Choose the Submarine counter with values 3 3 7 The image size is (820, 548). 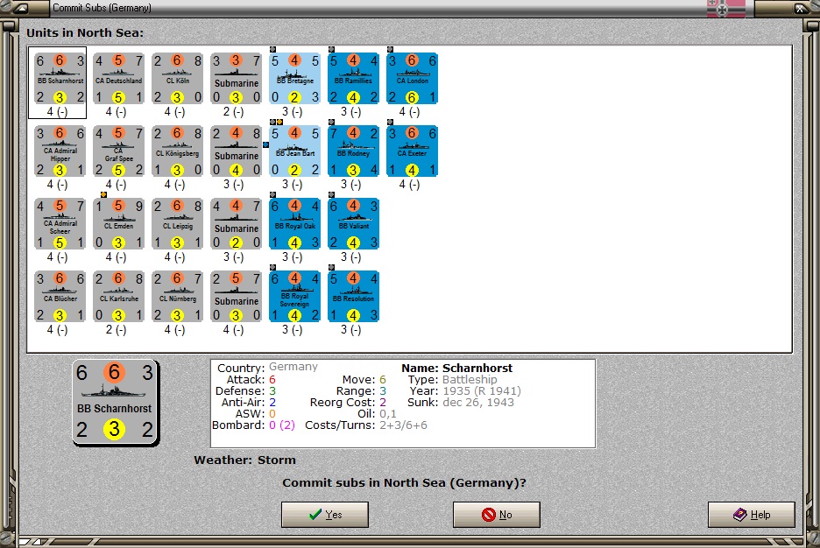[236, 79]
